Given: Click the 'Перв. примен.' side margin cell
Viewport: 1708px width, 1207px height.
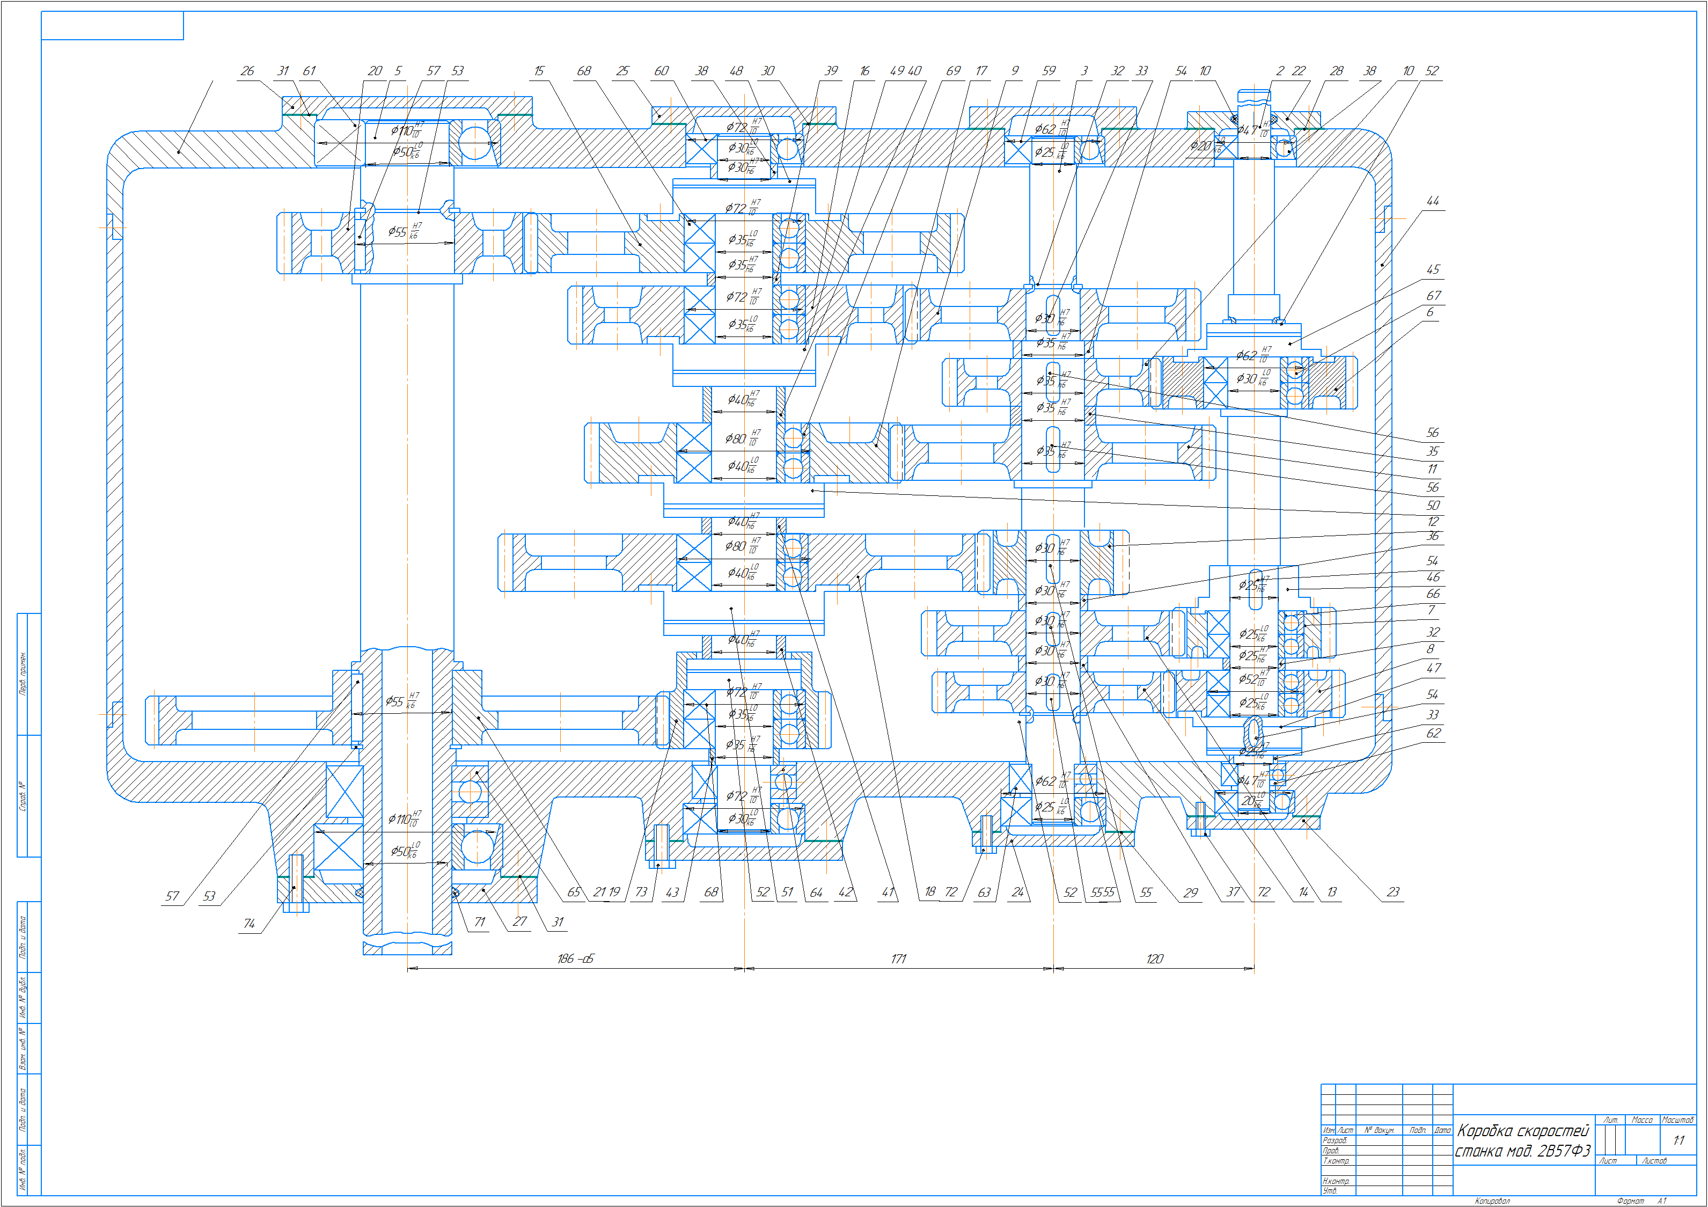Looking at the screenshot, I should (x=23, y=674).
